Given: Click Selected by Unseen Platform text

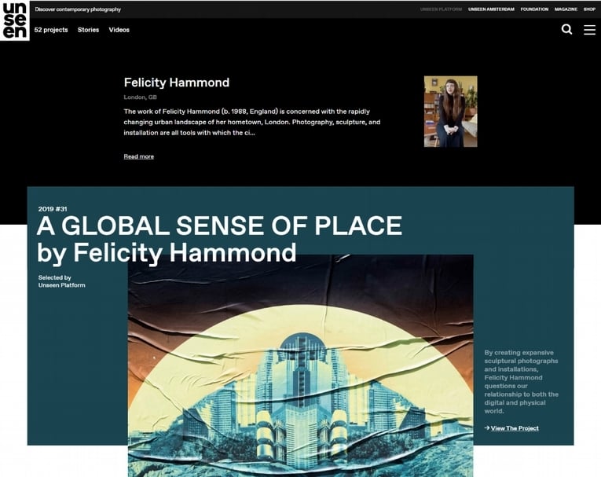Looking at the screenshot, I should pyautogui.click(x=61, y=281).
